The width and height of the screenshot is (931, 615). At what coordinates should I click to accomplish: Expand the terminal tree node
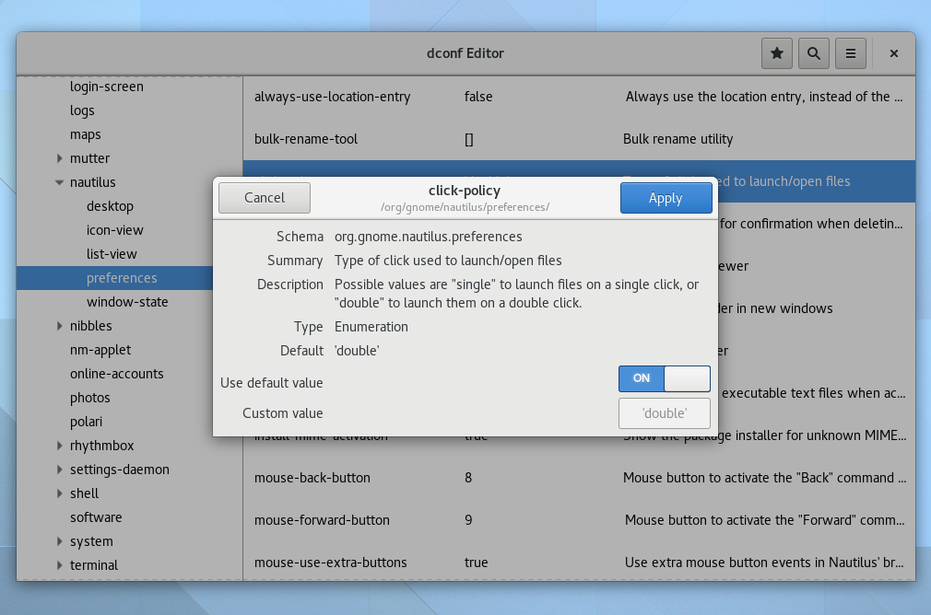[59, 565]
